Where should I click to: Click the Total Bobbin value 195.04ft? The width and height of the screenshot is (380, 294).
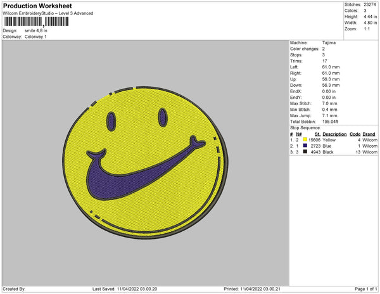[x=330, y=122]
